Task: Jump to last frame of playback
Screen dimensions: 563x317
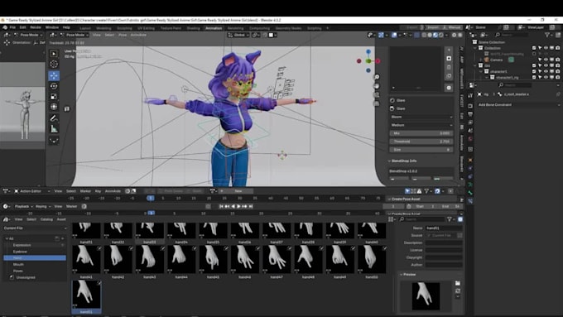Action: tap(251, 206)
